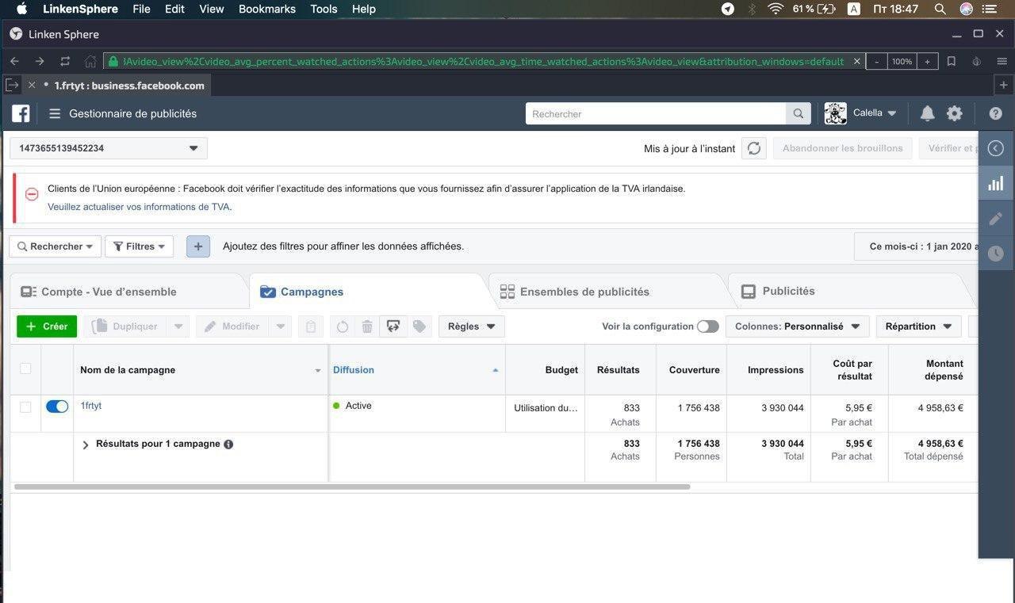Open a new browser tab with plus

(x=1003, y=85)
